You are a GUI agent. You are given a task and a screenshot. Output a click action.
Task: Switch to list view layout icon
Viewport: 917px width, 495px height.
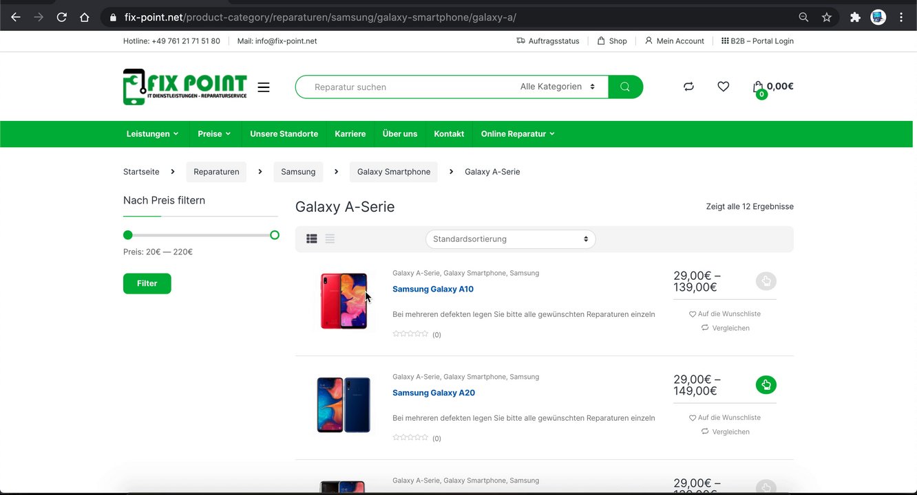(330, 239)
